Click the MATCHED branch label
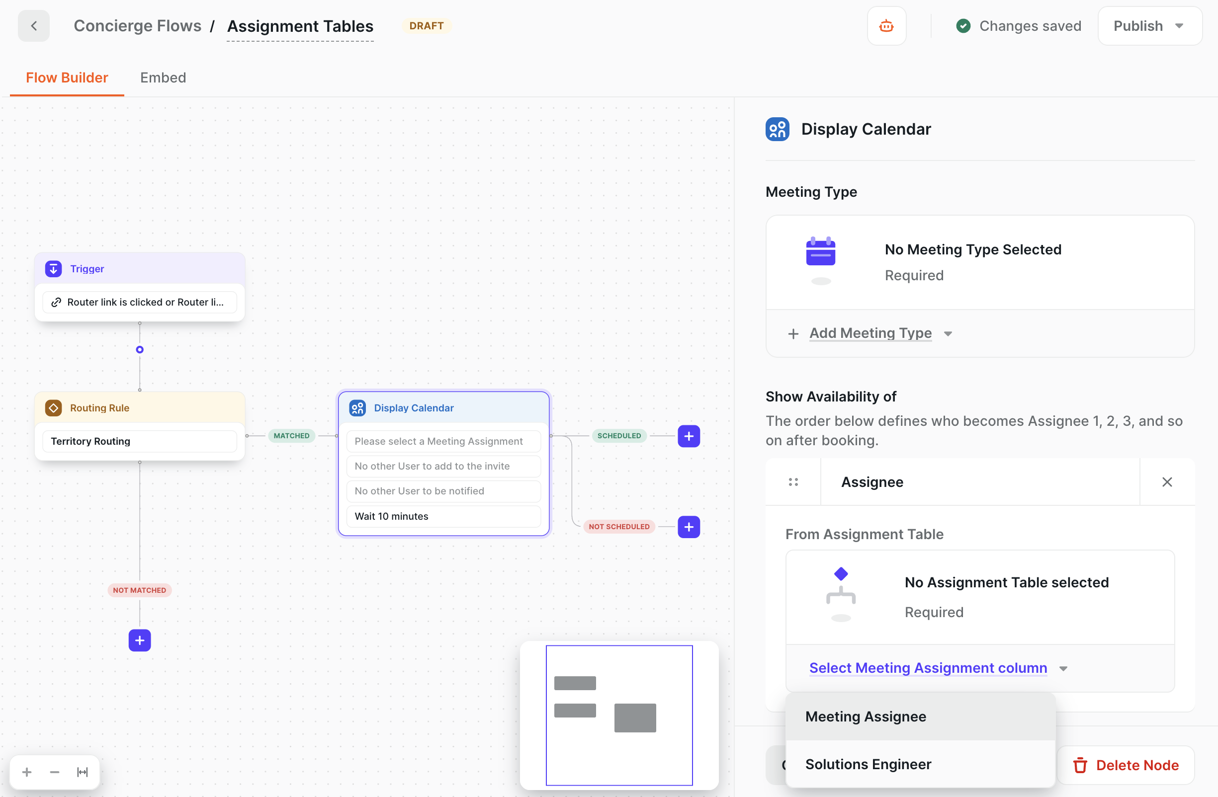 [292, 436]
